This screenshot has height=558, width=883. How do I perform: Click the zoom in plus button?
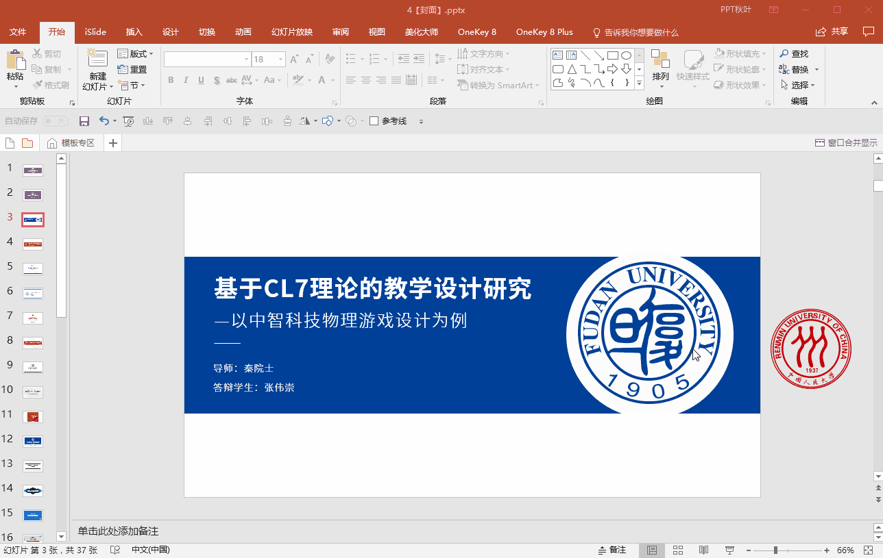pyautogui.click(x=827, y=550)
